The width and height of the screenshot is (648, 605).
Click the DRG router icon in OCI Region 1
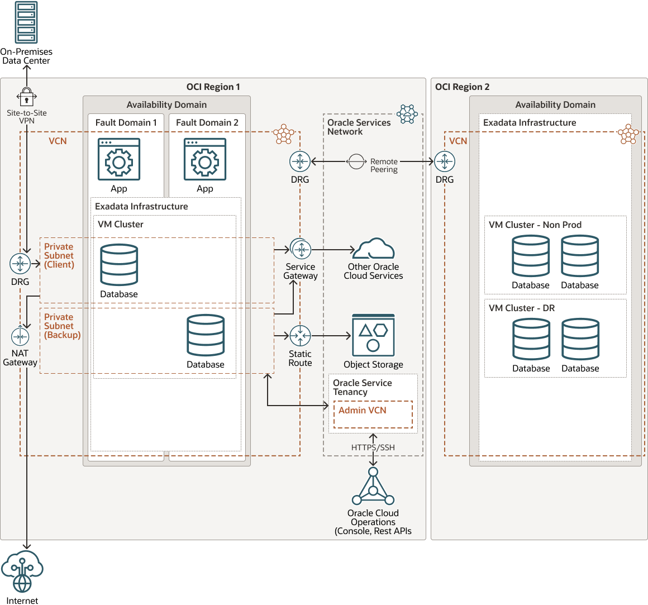(x=20, y=263)
